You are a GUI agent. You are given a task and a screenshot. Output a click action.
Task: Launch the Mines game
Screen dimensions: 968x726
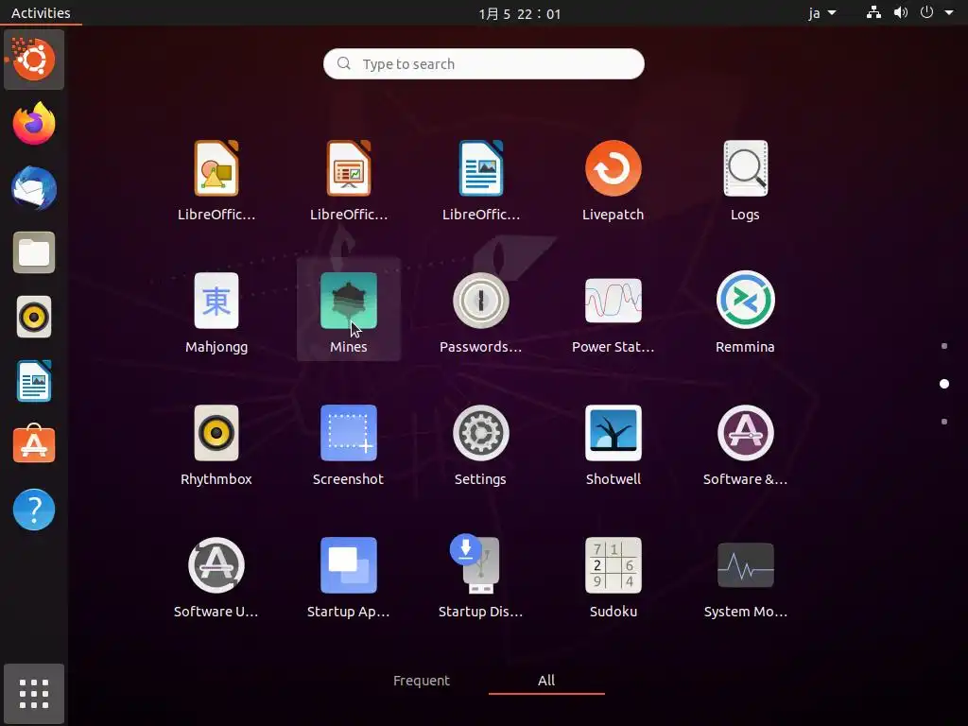click(x=349, y=301)
